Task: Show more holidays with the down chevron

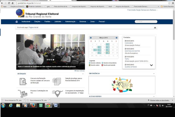Action: pos(151,65)
